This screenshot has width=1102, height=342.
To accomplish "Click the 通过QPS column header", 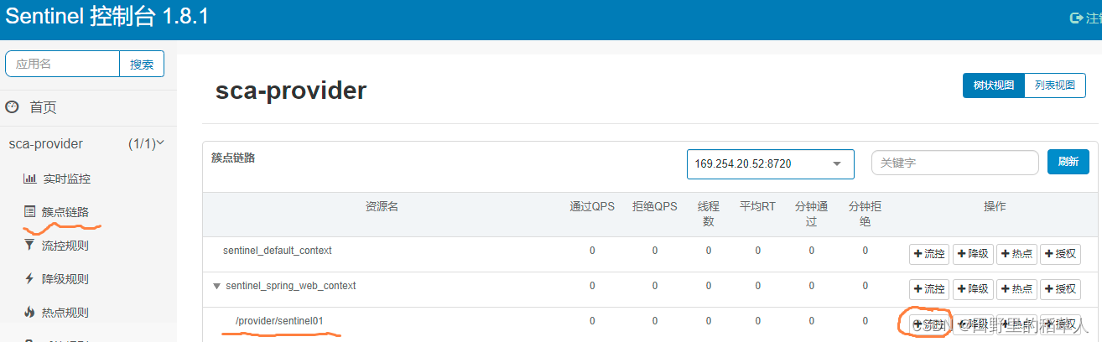I will pyautogui.click(x=592, y=206).
